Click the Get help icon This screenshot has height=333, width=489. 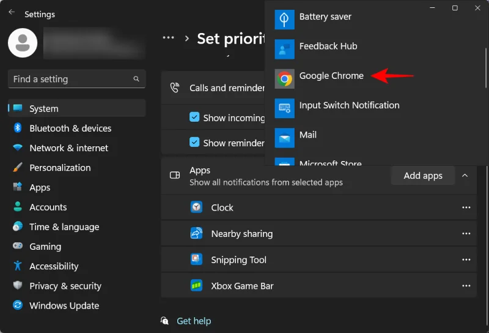[164, 321]
